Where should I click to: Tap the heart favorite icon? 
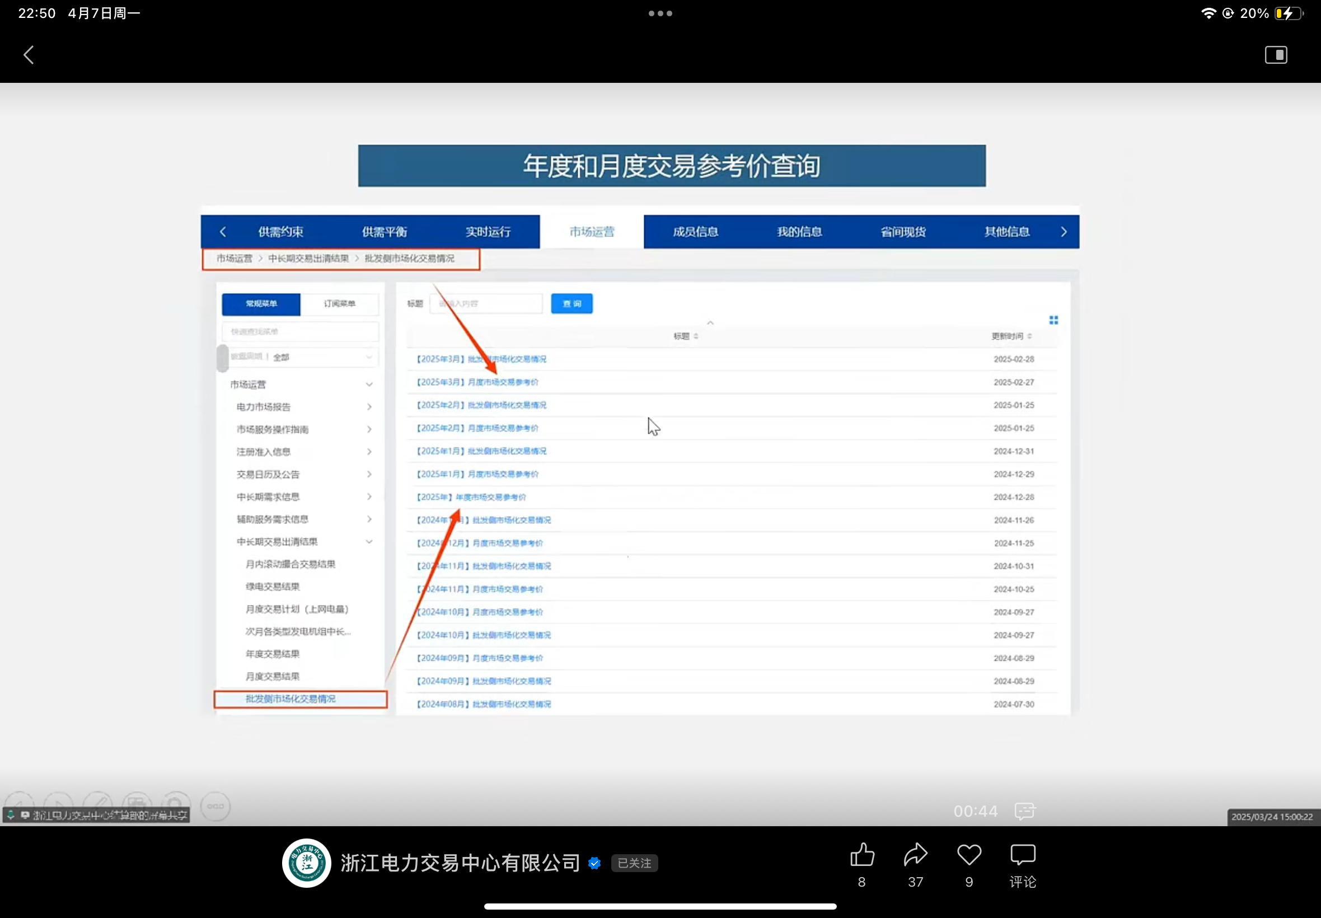(969, 855)
